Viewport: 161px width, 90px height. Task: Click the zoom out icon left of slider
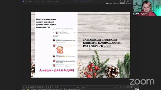click(x=117, y=87)
